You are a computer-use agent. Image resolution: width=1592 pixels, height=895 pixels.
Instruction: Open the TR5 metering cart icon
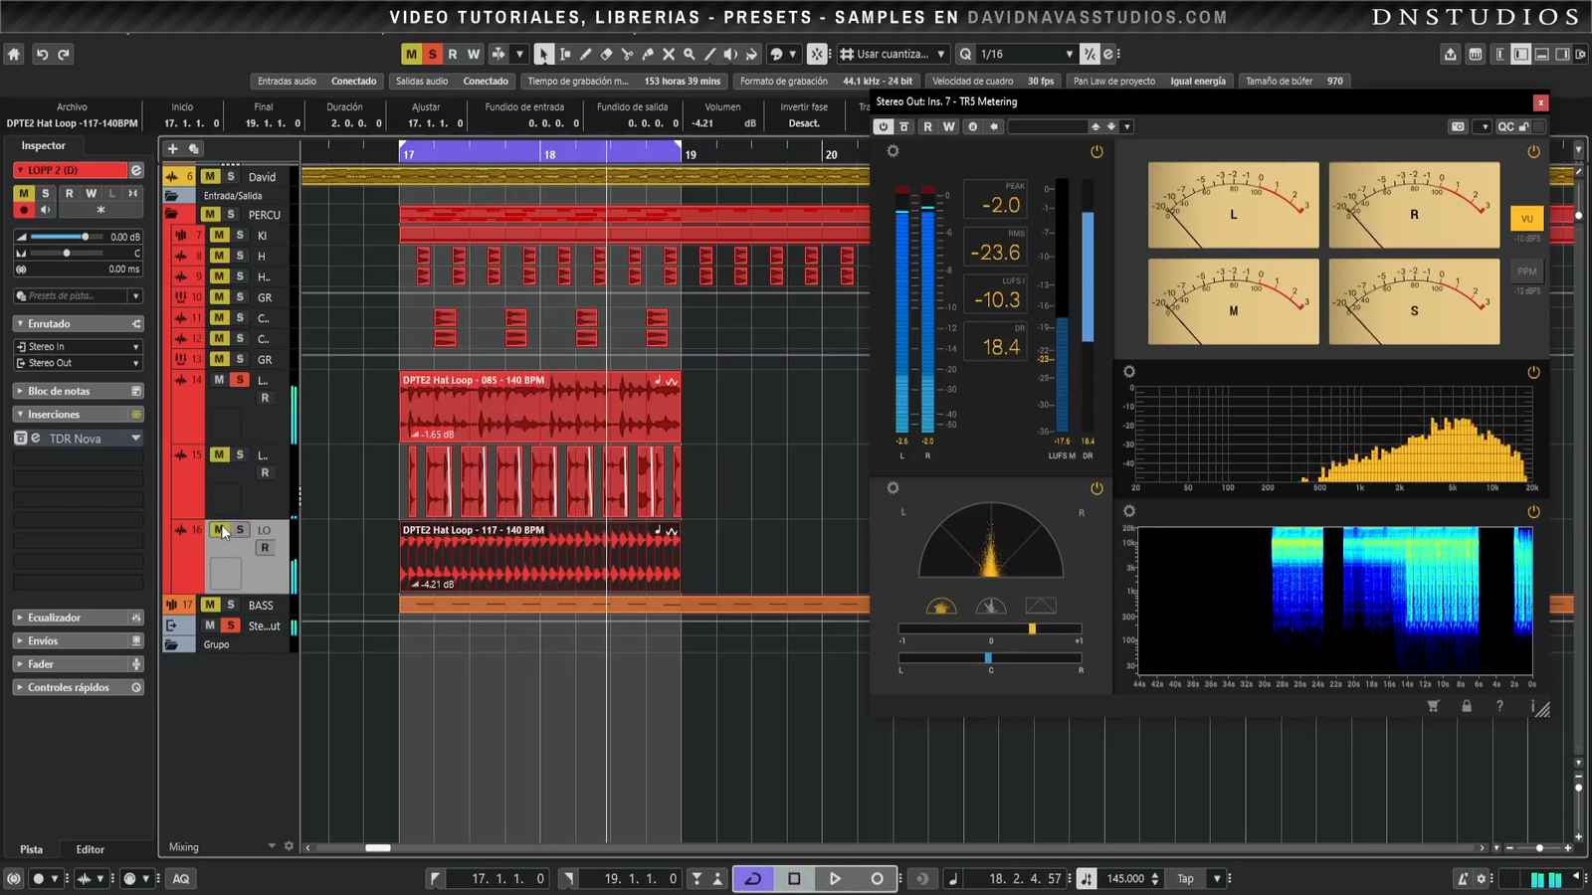[x=1433, y=706]
